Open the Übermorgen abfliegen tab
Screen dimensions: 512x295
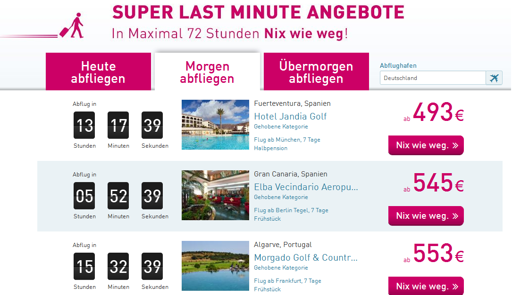pyautogui.click(x=316, y=72)
